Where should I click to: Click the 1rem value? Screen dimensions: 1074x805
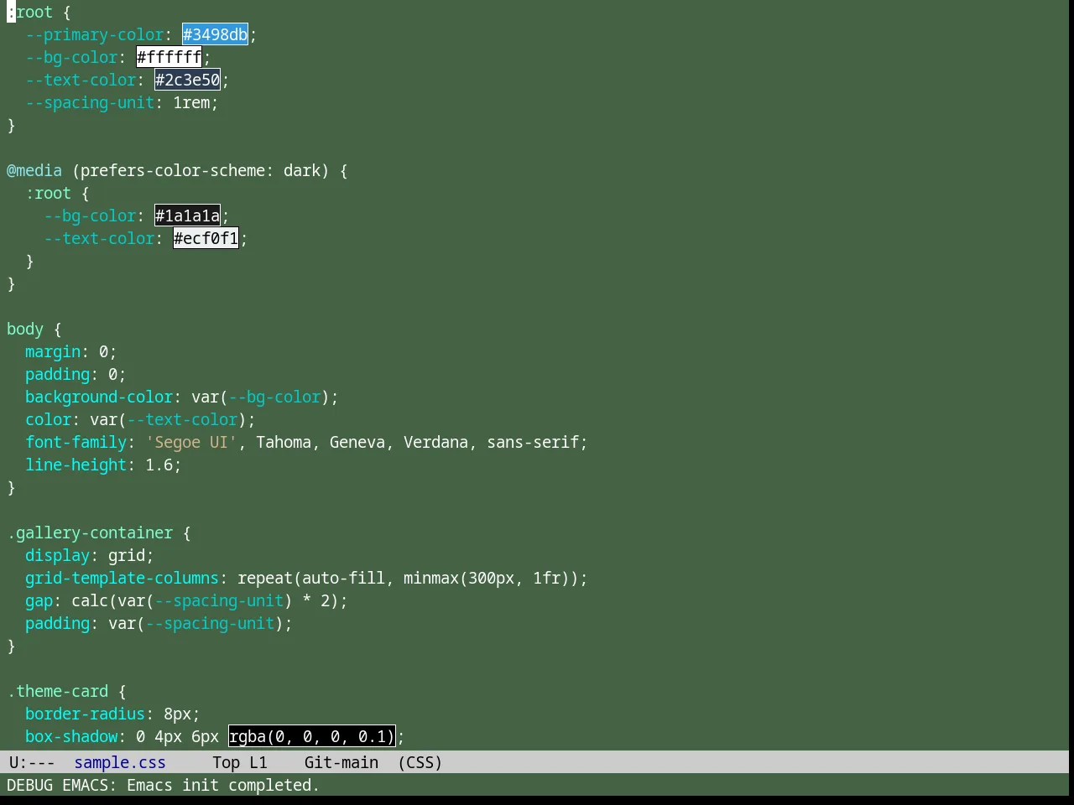point(191,102)
